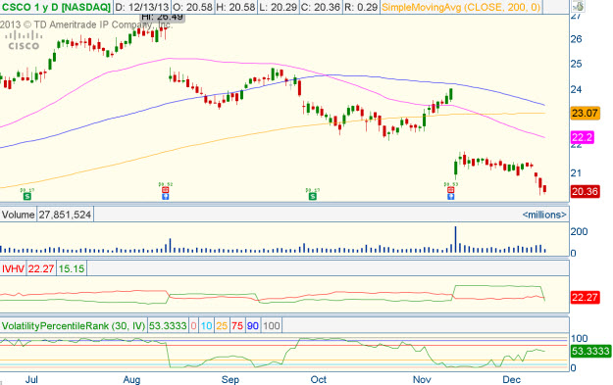The image size is (613, 385).
Task: Click the green IVHV value 15.15
Action: pyautogui.click(x=72, y=268)
